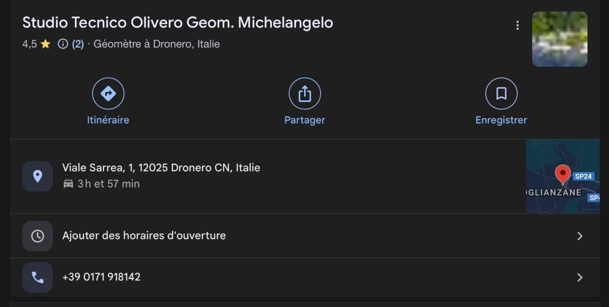The height and width of the screenshot is (307, 609).
Task: Open the business photo thumbnail
Action: pyautogui.click(x=560, y=39)
